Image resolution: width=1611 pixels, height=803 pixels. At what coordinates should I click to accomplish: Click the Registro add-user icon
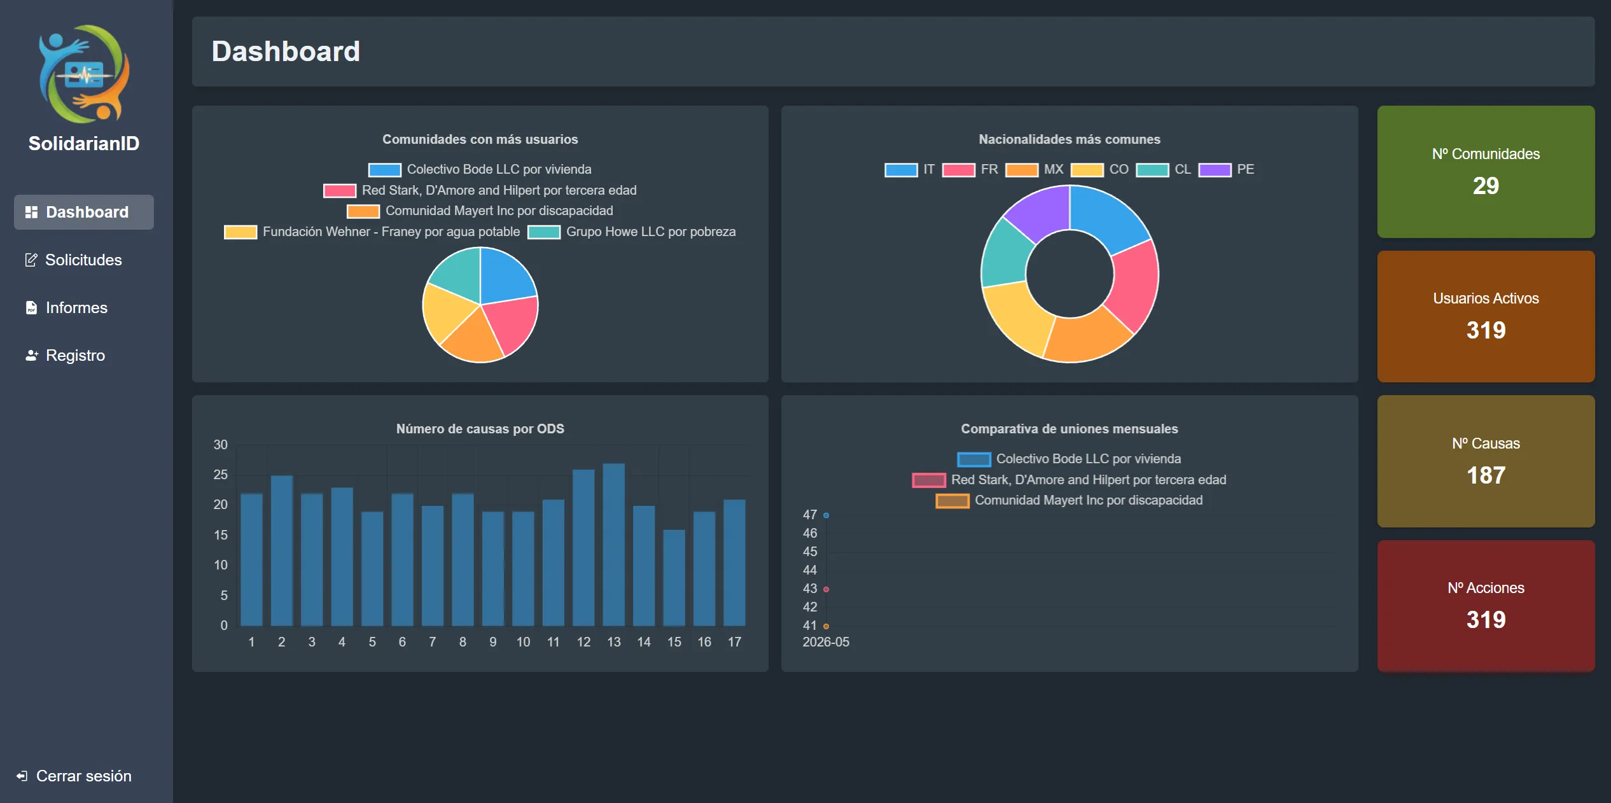click(x=32, y=355)
